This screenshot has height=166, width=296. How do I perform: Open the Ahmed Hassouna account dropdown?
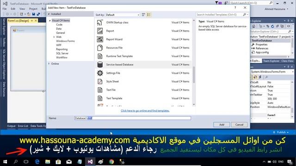277,9
